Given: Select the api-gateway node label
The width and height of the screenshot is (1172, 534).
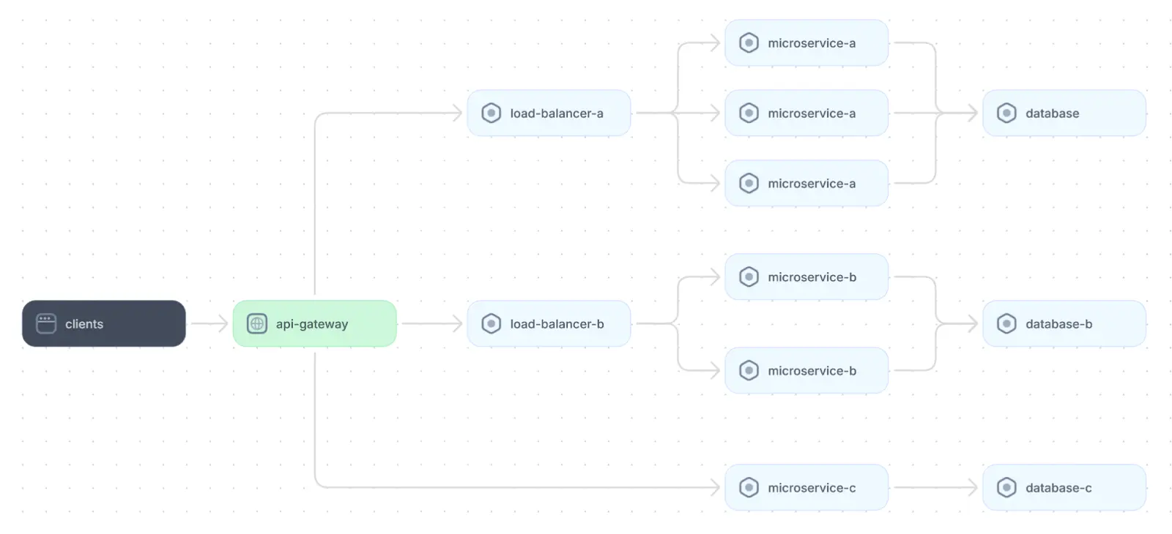Looking at the screenshot, I should click(311, 324).
